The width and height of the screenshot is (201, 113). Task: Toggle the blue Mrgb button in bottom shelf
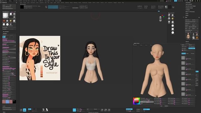(30, 109)
